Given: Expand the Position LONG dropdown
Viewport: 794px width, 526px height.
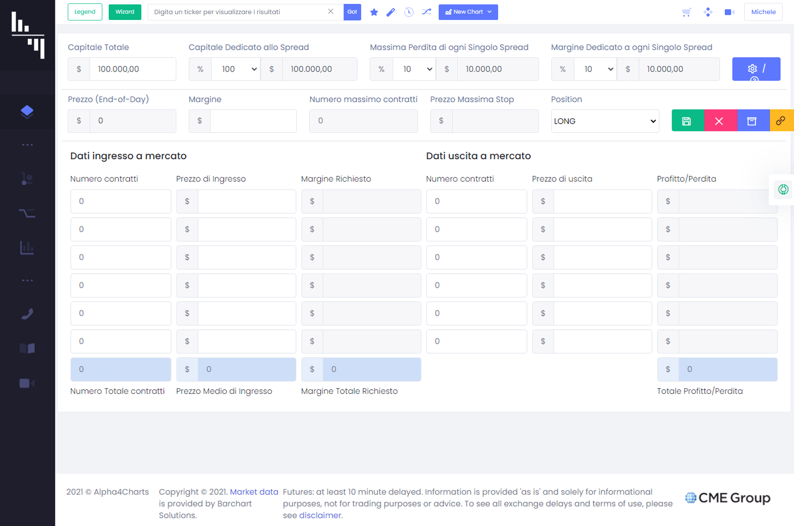Looking at the screenshot, I should point(605,121).
